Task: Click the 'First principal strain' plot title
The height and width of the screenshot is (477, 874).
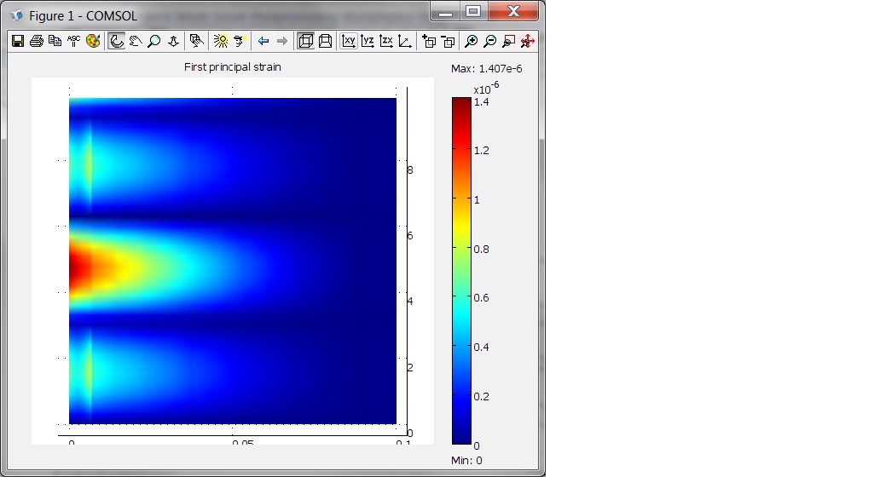Action: [x=233, y=67]
